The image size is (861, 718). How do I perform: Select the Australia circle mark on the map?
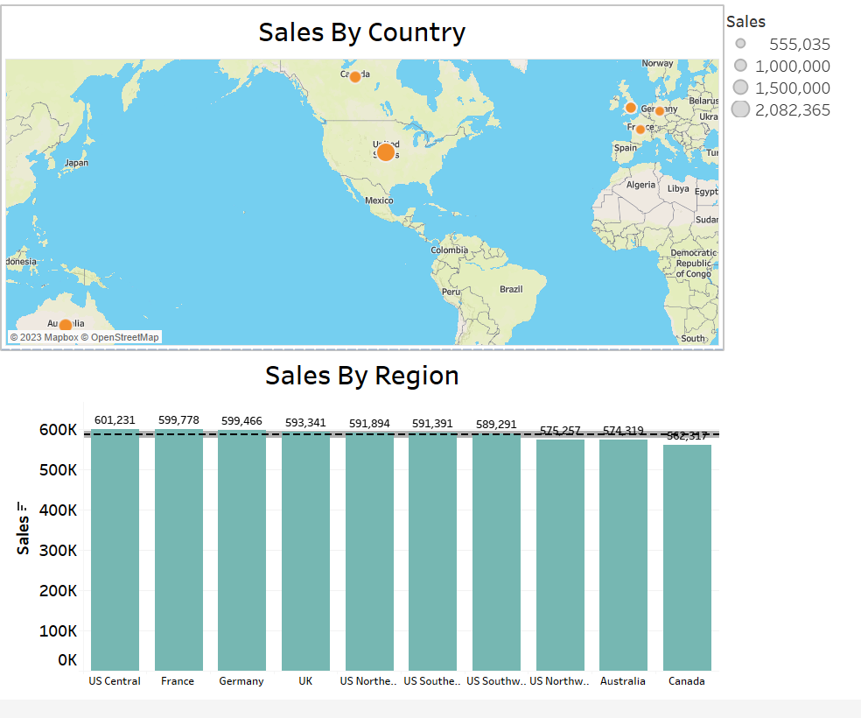point(66,323)
